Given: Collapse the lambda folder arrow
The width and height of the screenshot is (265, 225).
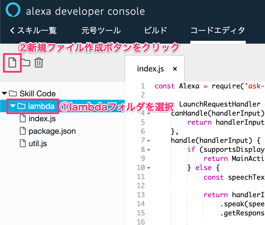Looking at the screenshot, I should point(13,106).
